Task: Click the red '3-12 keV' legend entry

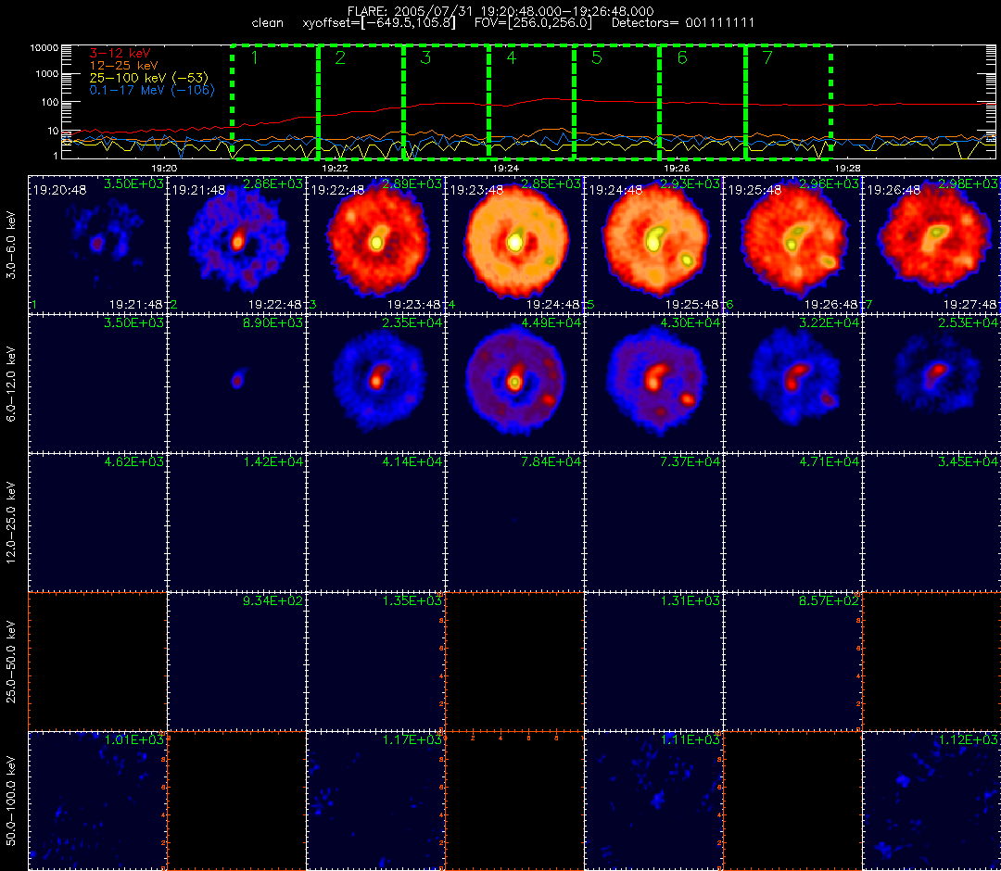Action: pos(120,53)
